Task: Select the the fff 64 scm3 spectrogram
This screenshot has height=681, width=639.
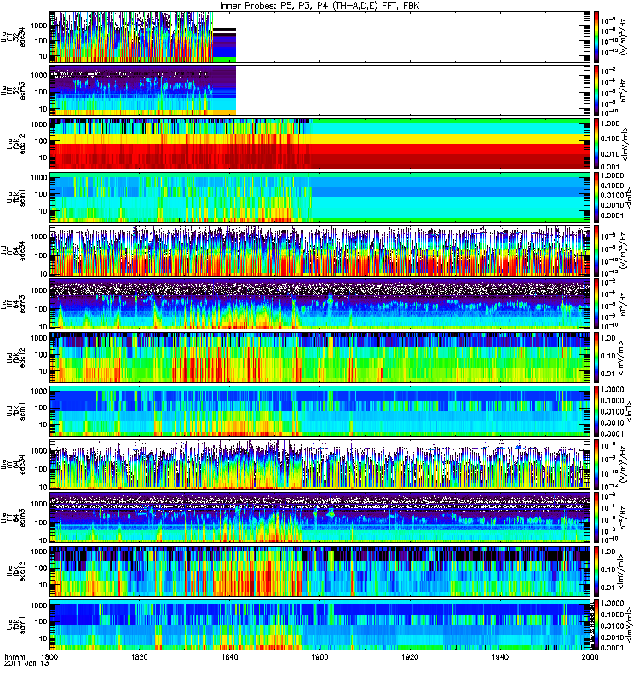Action: tap(320, 518)
